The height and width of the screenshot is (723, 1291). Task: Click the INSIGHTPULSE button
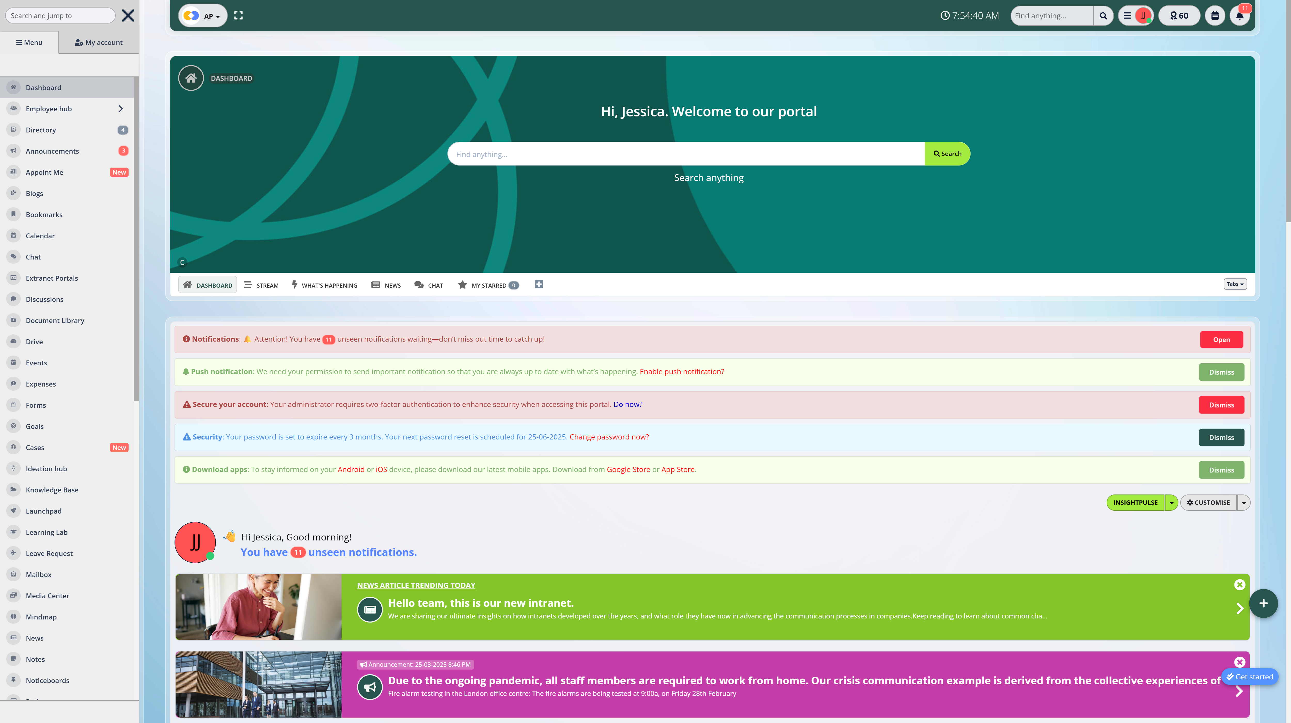(1135, 502)
